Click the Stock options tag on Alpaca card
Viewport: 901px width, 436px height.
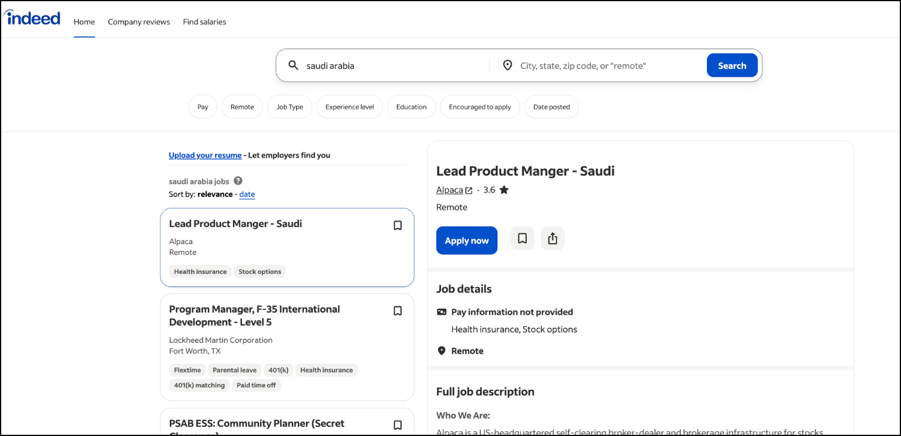(259, 271)
